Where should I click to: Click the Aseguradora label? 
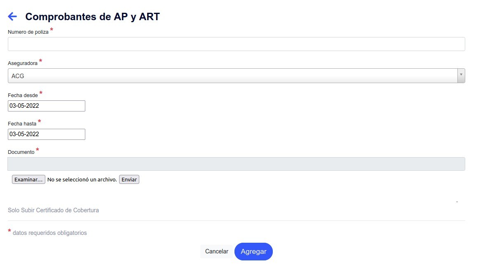click(x=23, y=63)
